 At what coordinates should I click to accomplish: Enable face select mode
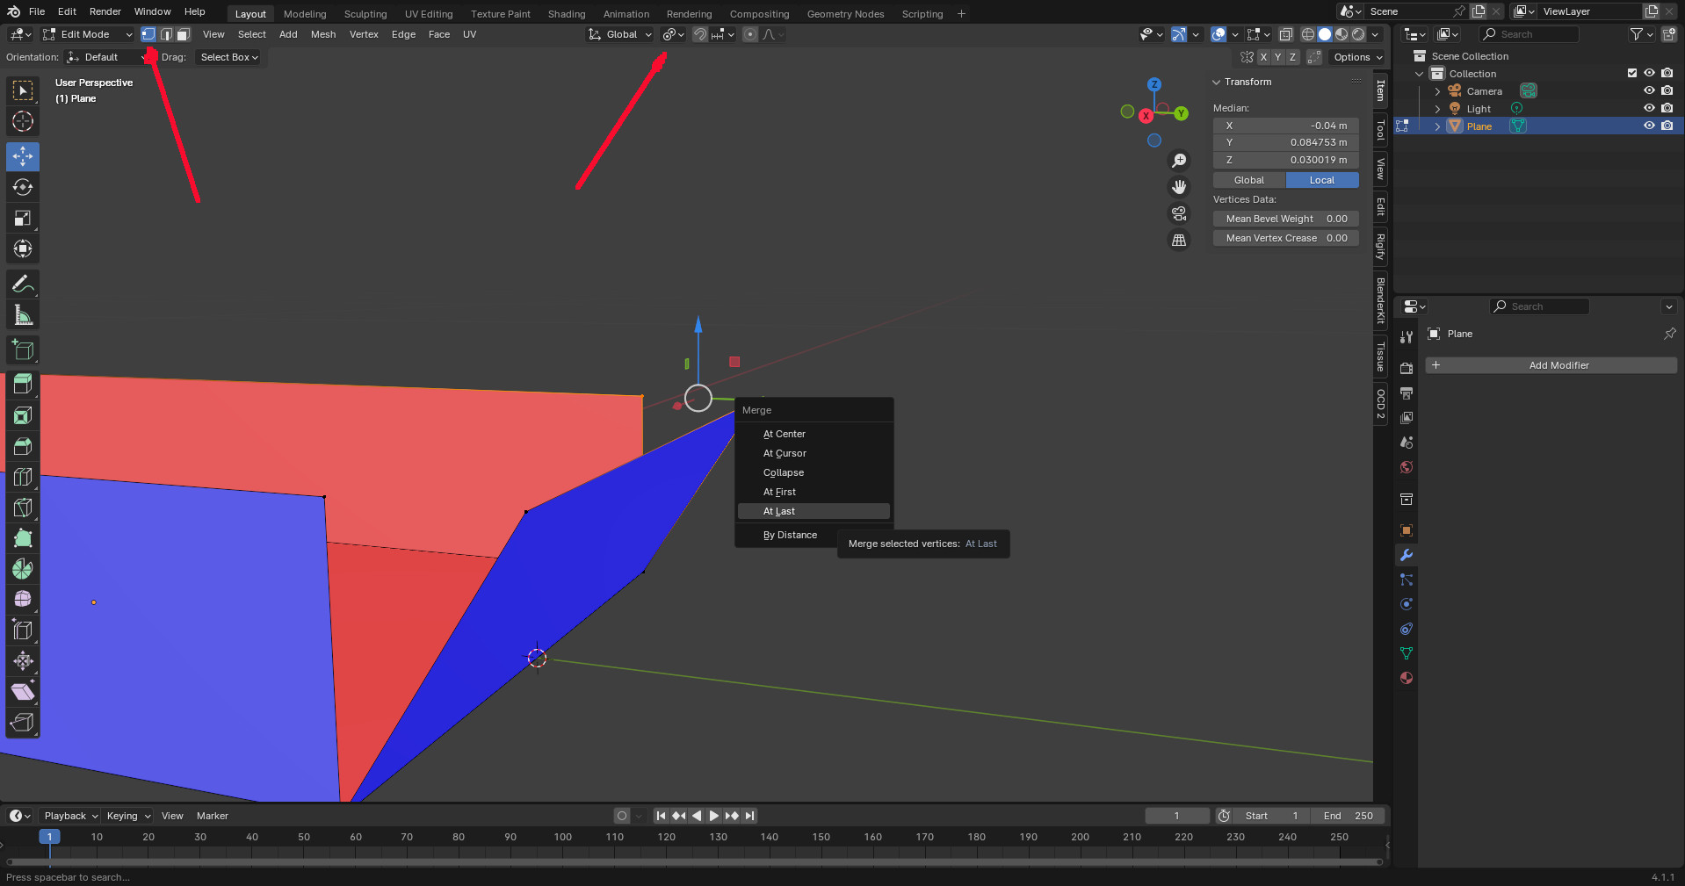click(183, 34)
